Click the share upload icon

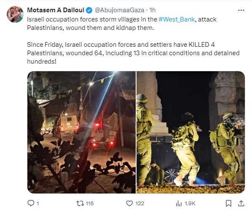241,203
